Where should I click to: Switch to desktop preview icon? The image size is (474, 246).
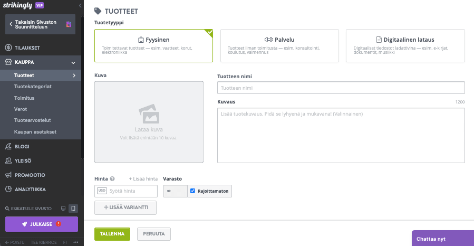click(x=63, y=209)
